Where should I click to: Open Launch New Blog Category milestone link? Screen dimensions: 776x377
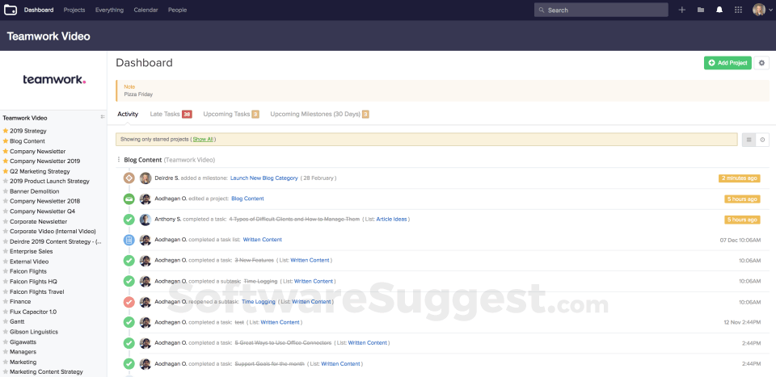[x=264, y=178]
